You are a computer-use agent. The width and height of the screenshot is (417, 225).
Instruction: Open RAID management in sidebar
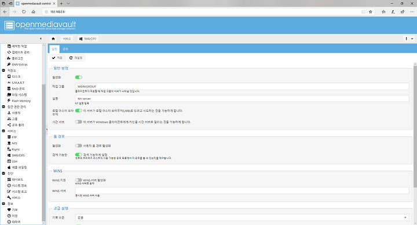click(16, 88)
